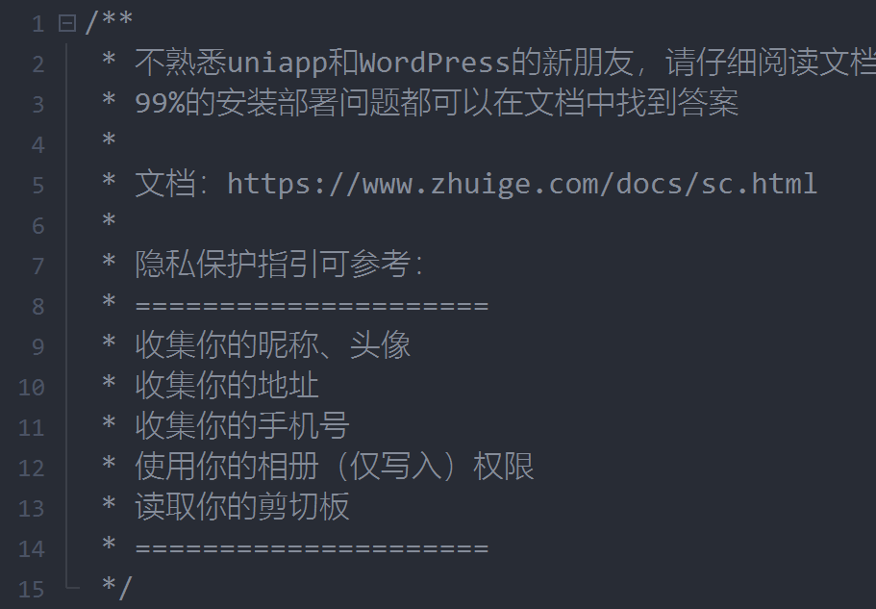Place cursor in collect address line

(227, 385)
